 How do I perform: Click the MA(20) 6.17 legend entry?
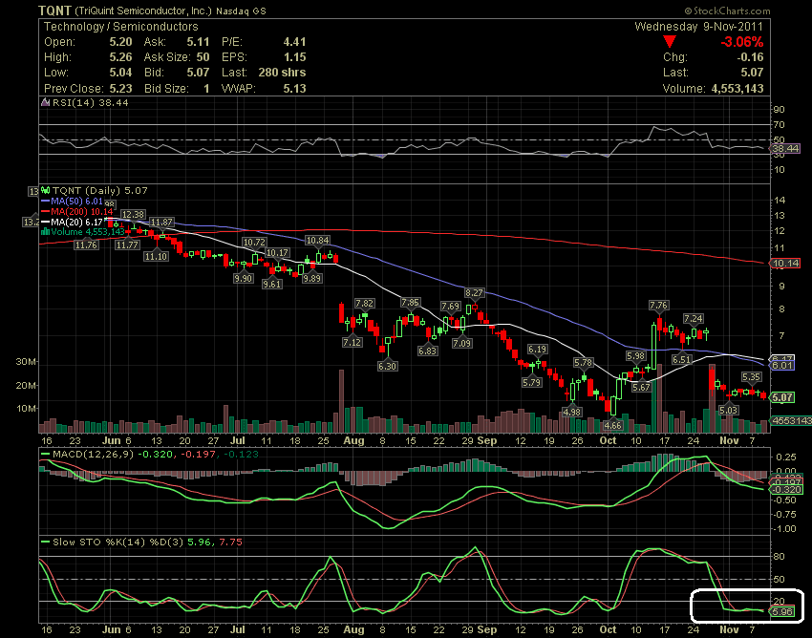tap(73, 222)
